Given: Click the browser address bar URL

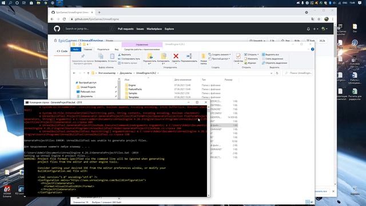Looking at the screenshot, I should (x=97, y=19).
